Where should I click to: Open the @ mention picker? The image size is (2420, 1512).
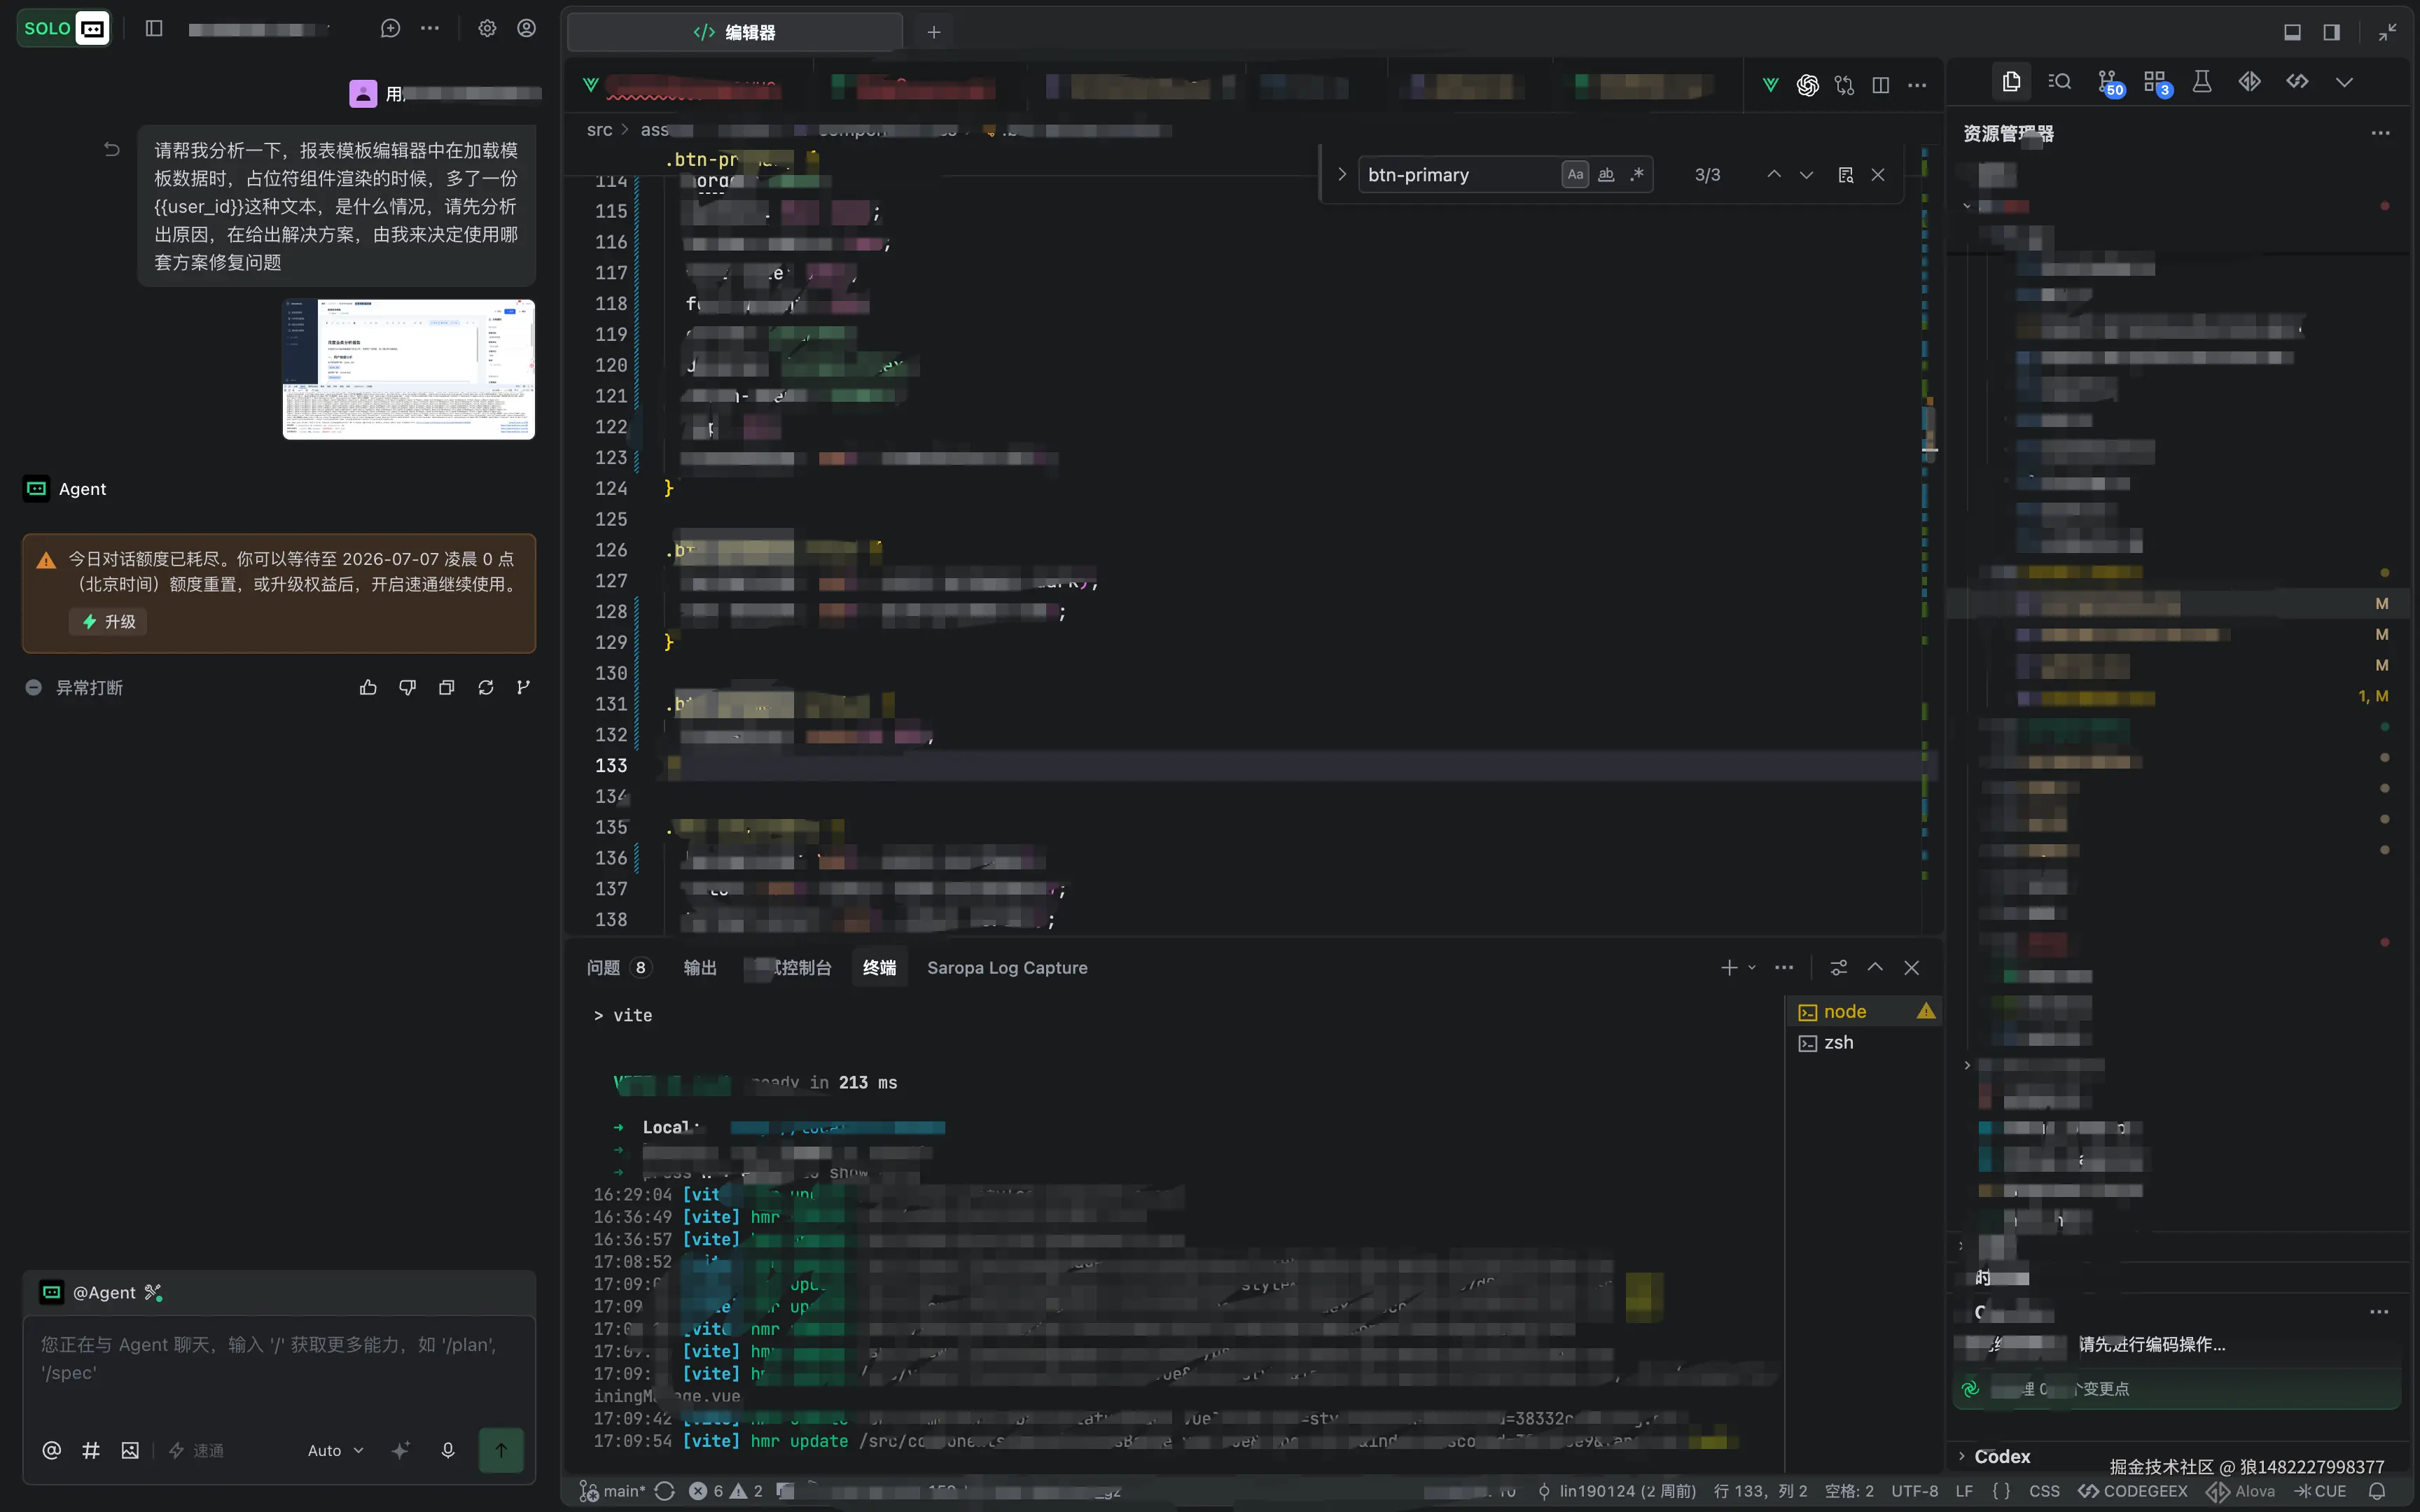(52, 1450)
